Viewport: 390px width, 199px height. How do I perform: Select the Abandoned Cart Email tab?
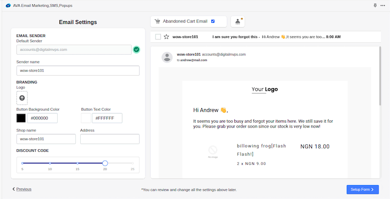coord(189,22)
